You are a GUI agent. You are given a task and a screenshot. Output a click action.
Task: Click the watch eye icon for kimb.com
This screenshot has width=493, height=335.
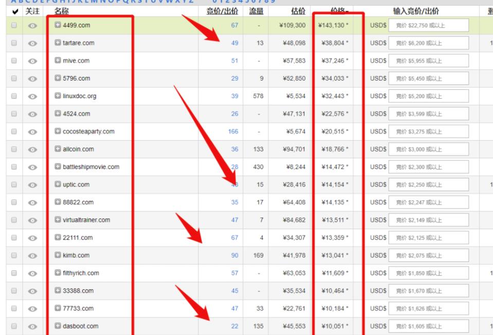[x=32, y=255]
